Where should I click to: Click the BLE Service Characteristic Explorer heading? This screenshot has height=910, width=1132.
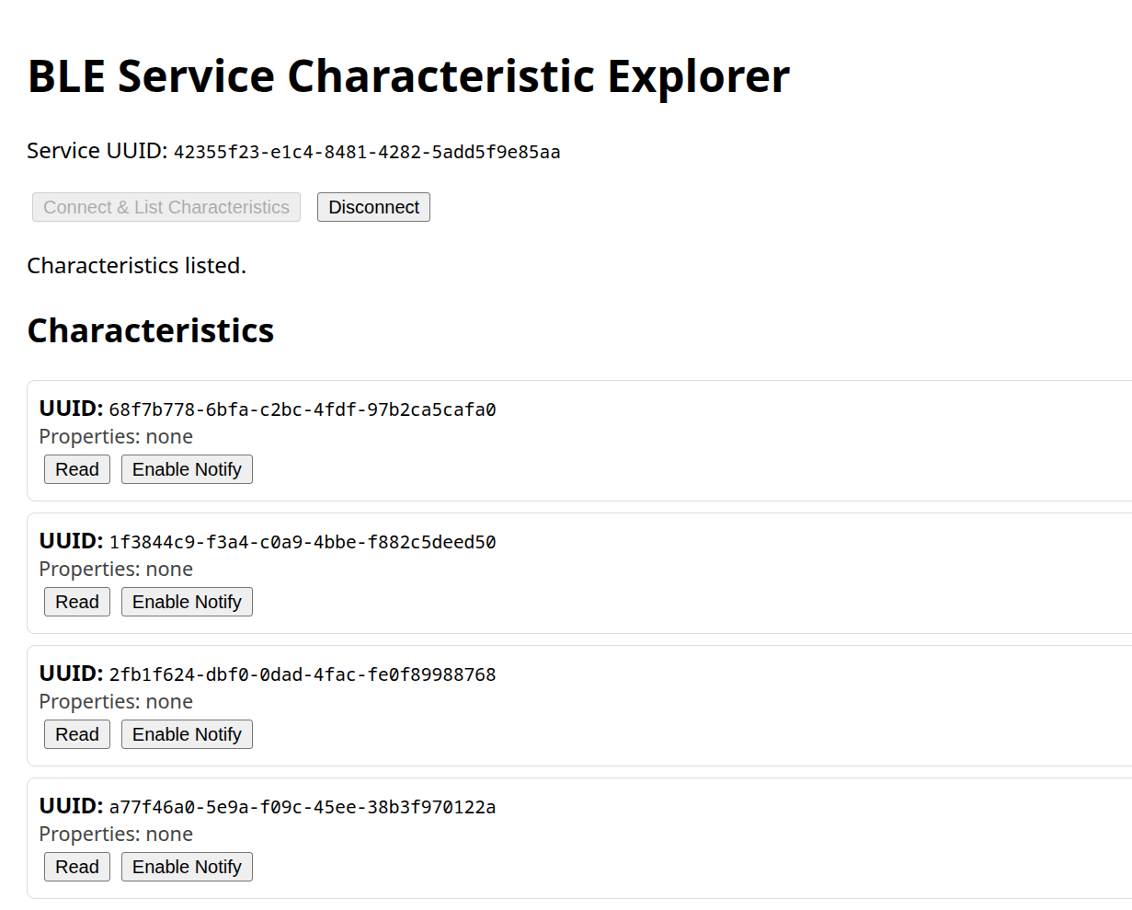pos(407,75)
